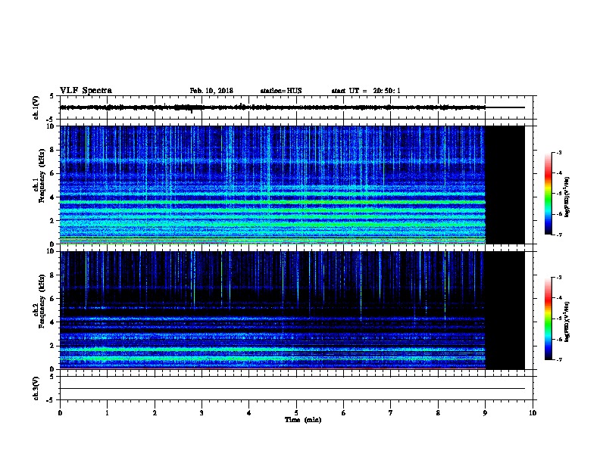
Task: Click the ch.2 color scale bar
Action: coord(548,319)
